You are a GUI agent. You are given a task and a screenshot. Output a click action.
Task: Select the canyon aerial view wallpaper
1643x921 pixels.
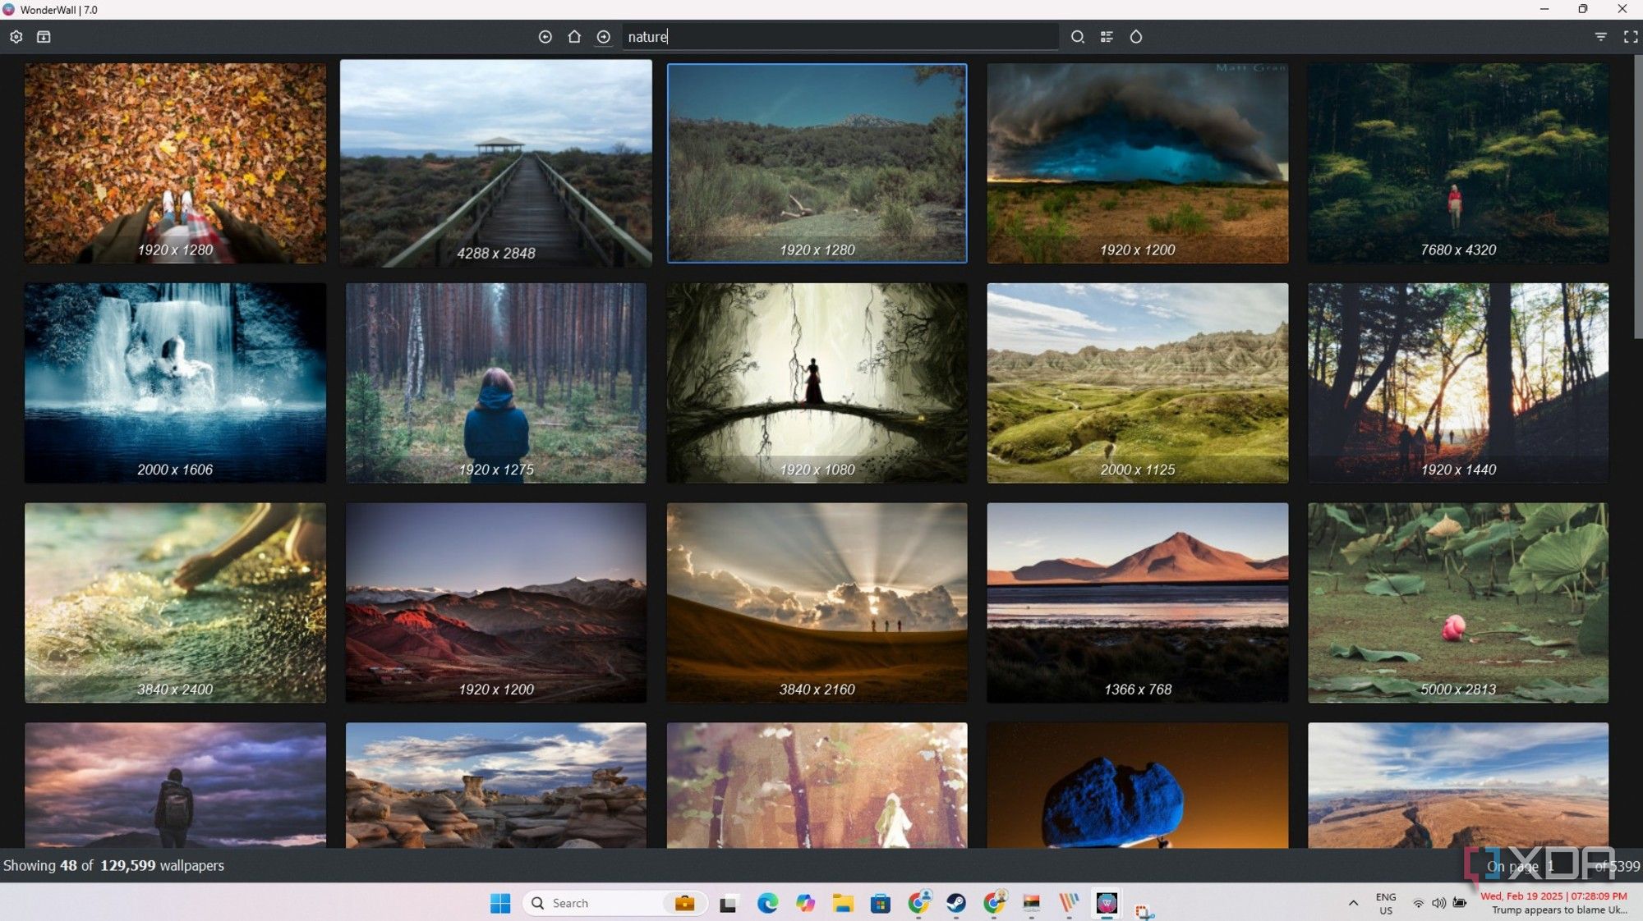click(x=1458, y=786)
